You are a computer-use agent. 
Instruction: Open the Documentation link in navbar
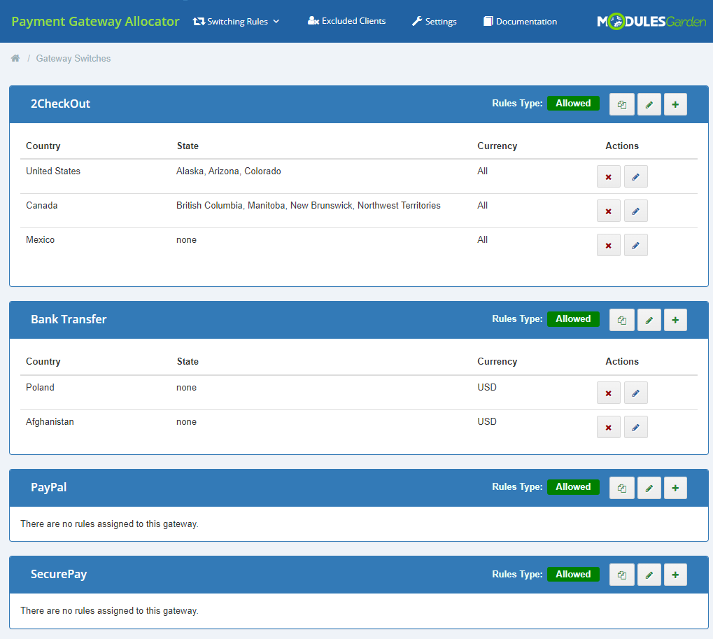coord(520,22)
